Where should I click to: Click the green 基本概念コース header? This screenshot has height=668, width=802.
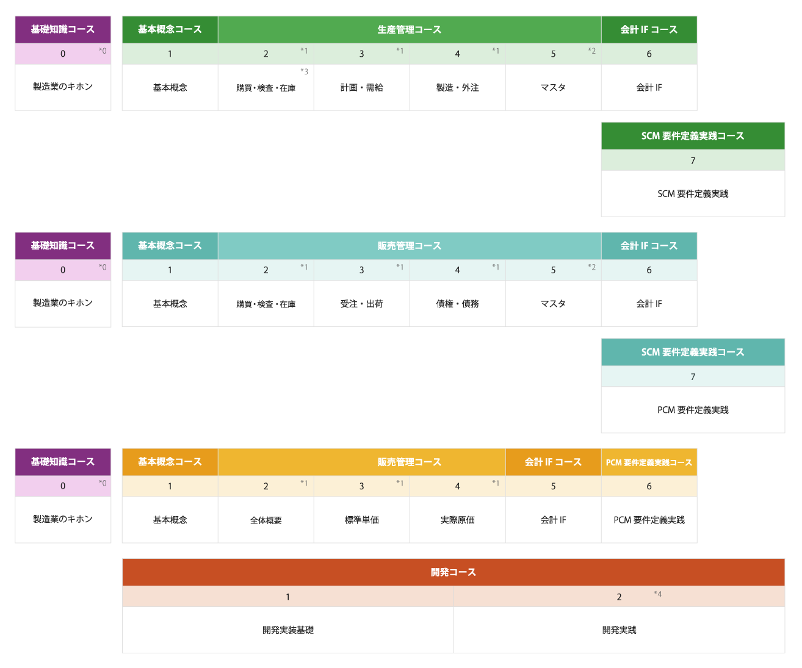pyautogui.click(x=170, y=30)
